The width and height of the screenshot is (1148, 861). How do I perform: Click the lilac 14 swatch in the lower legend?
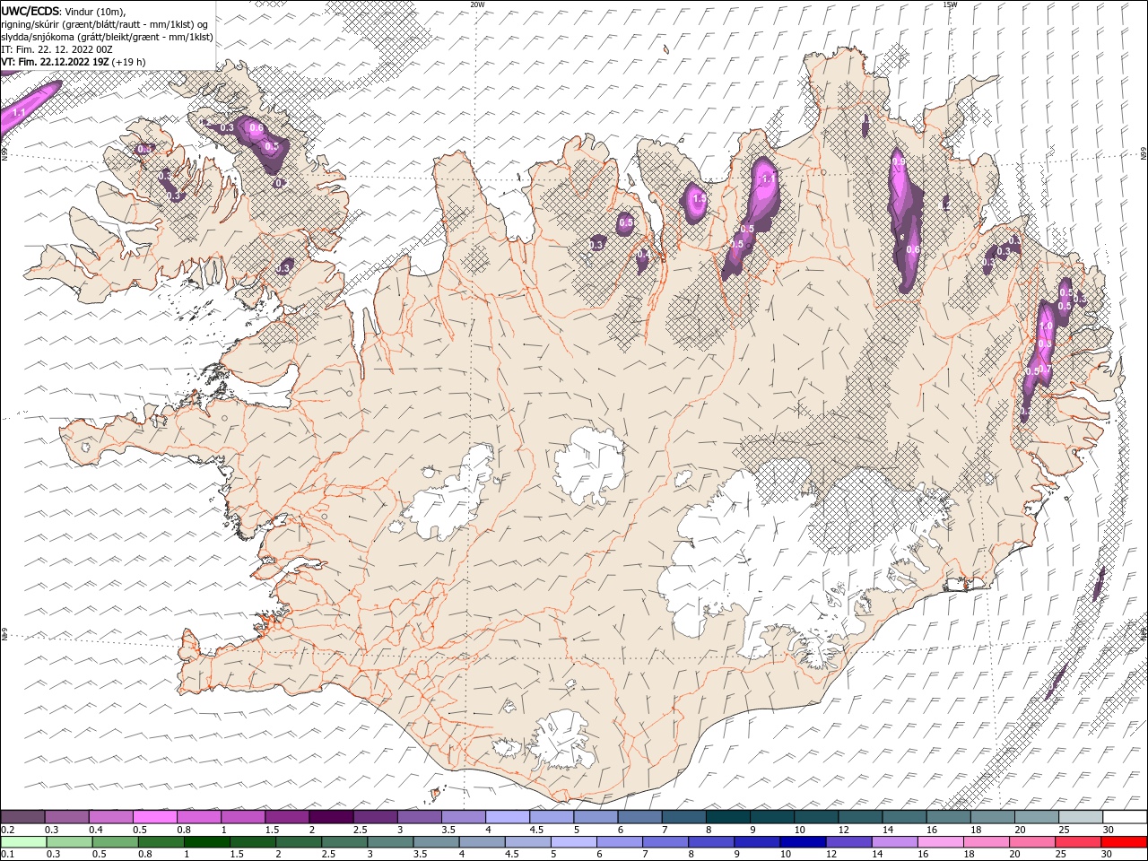coord(894,841)
